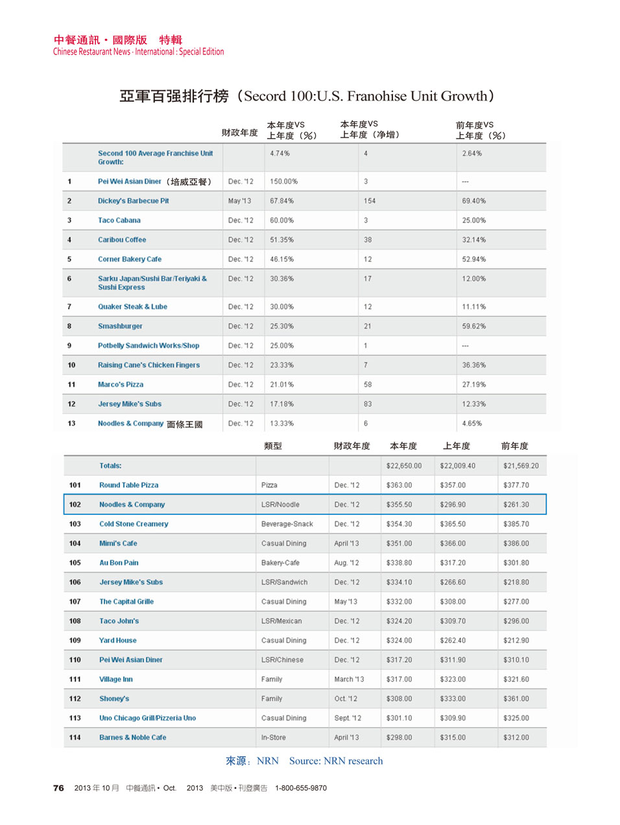Screen dimensions: 620x825
Task: Open the Uno Chicago Grill/Pizzeria Uno link
Action: click(147, 719)
